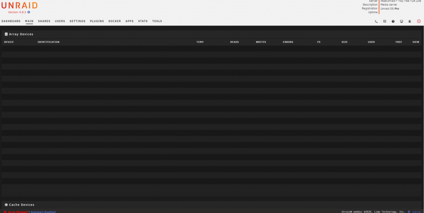Click the Device column header
Image resolution: width=424 pixels, height=213 pixels.
click(x=9, y=42)
